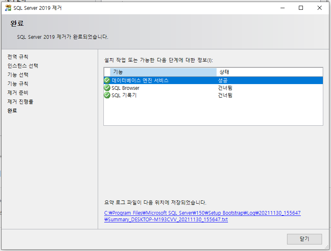Click the green check icon beside 데이터베이스 엔진 서비스
331x251 pixels.
[107, 80]
